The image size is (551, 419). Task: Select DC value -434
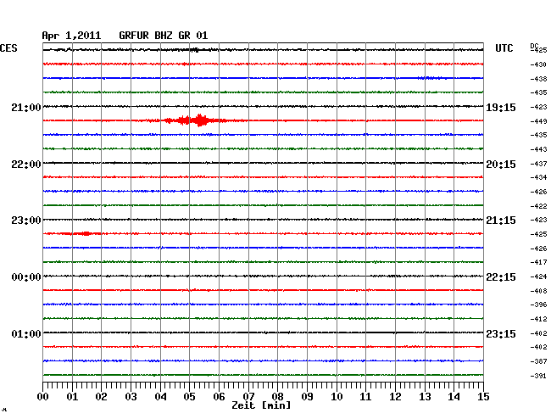point(538,177)
